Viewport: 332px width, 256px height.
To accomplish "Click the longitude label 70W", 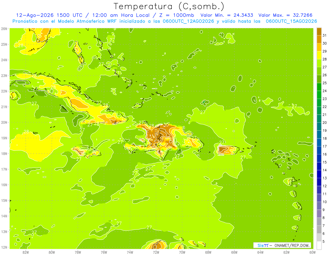I will (182, 252).
